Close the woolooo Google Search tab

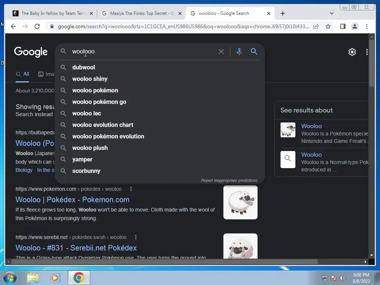tap(269, 13)
